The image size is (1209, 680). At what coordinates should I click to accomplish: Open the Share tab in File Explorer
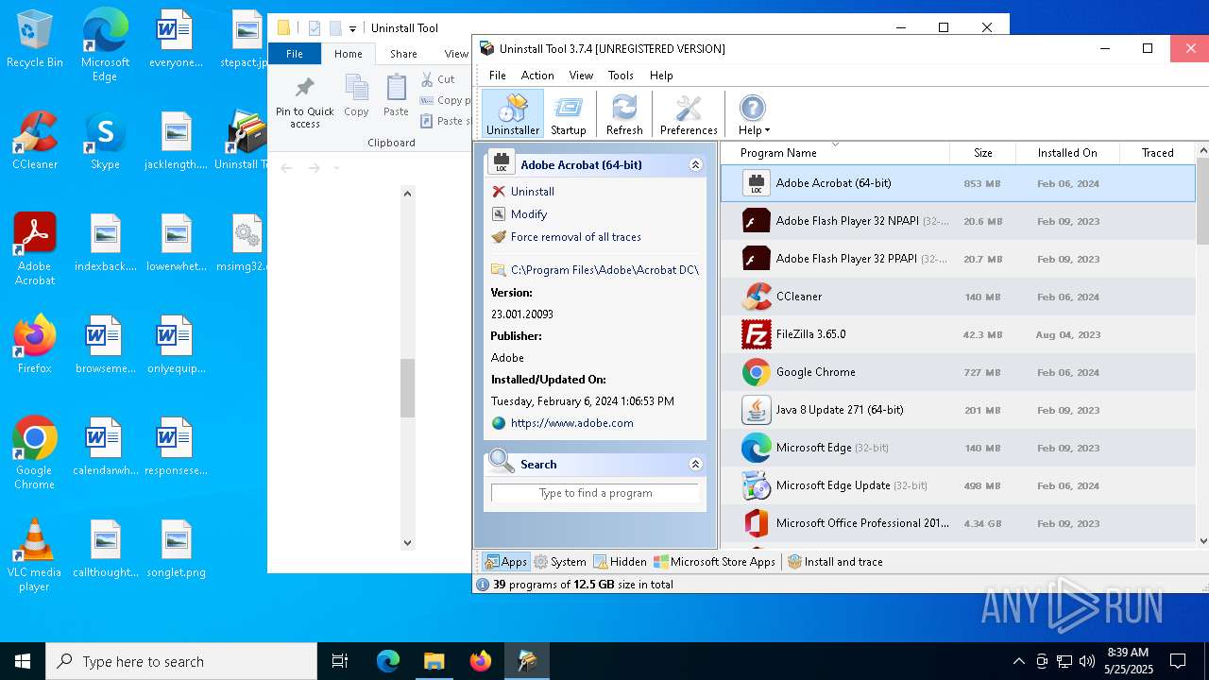pos(403,54)
